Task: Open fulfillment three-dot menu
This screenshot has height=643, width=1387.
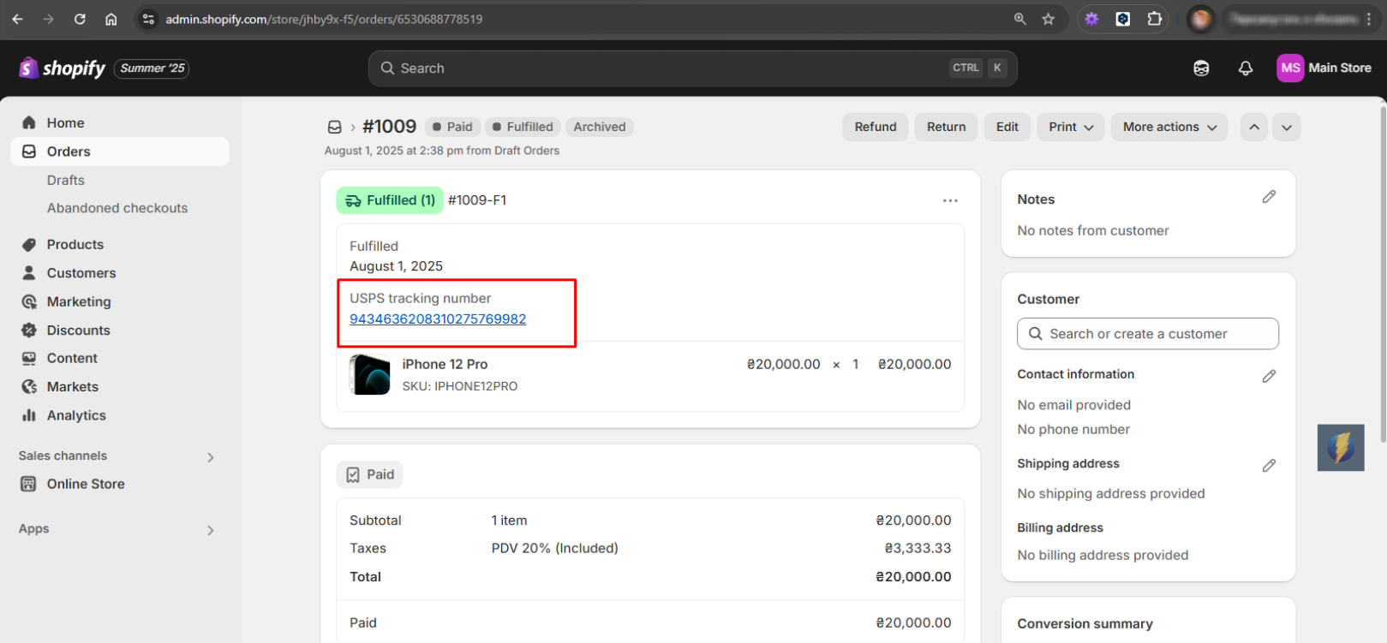Action: (x=950, y=200)
